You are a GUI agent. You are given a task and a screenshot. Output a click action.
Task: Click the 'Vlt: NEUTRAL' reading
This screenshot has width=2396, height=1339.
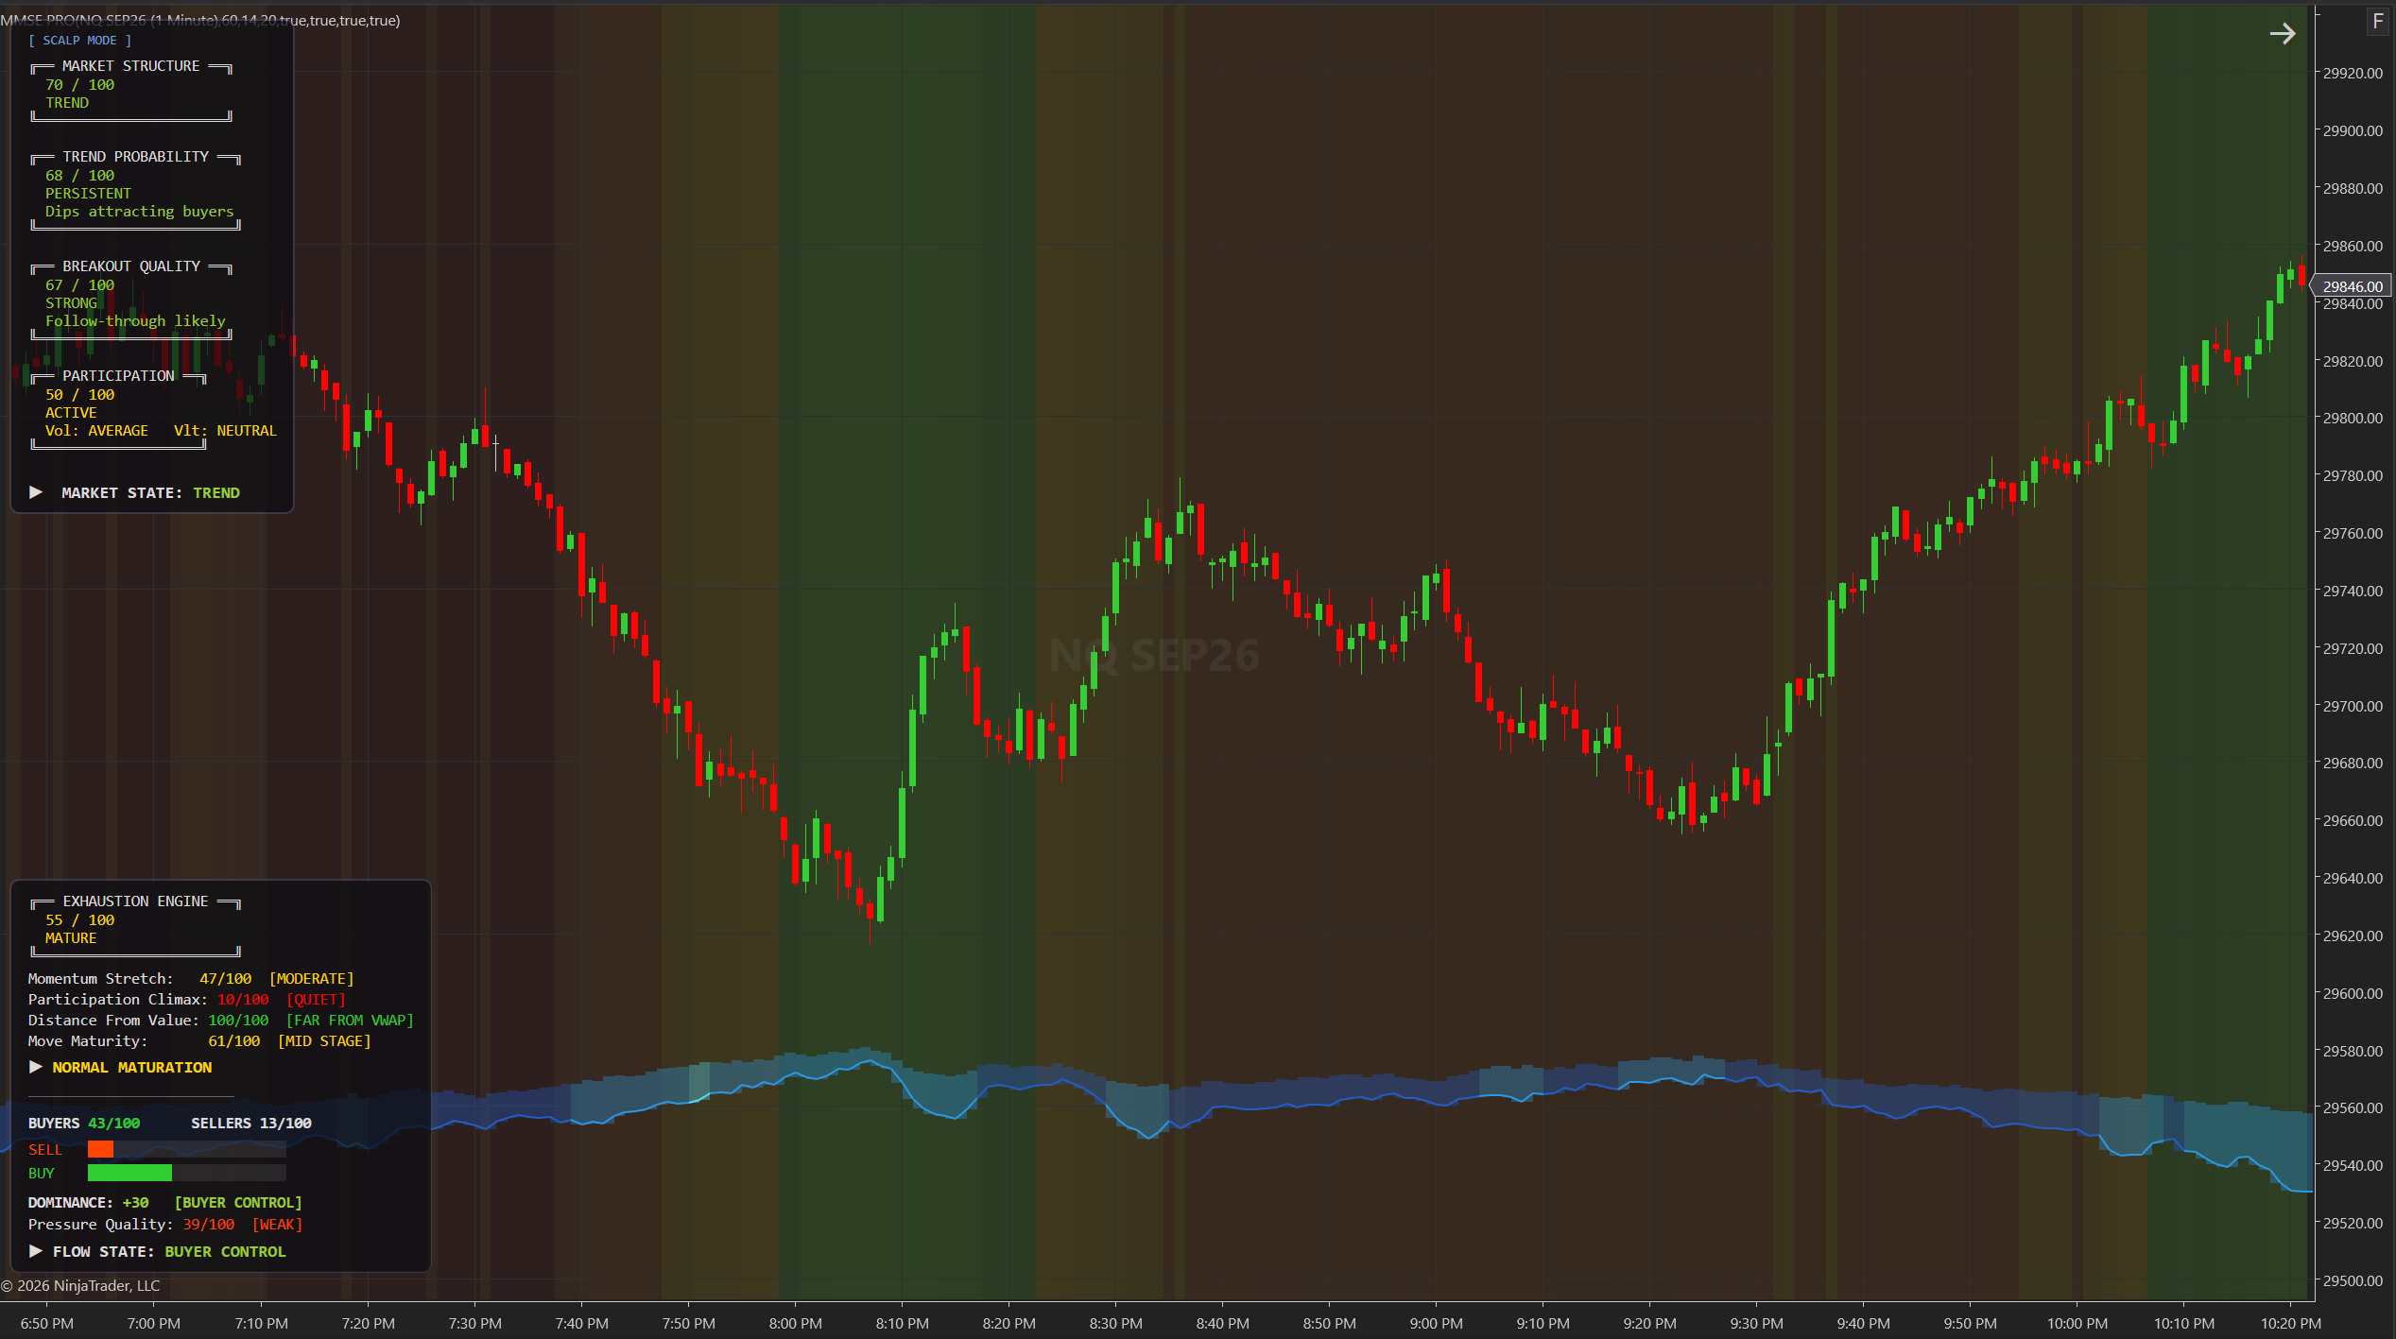[x=226, y=431]
